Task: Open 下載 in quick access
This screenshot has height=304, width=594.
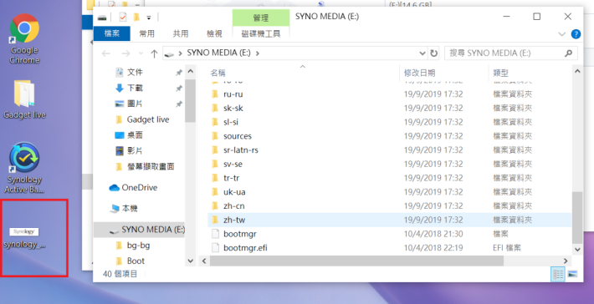Action: tap(129, 88)
